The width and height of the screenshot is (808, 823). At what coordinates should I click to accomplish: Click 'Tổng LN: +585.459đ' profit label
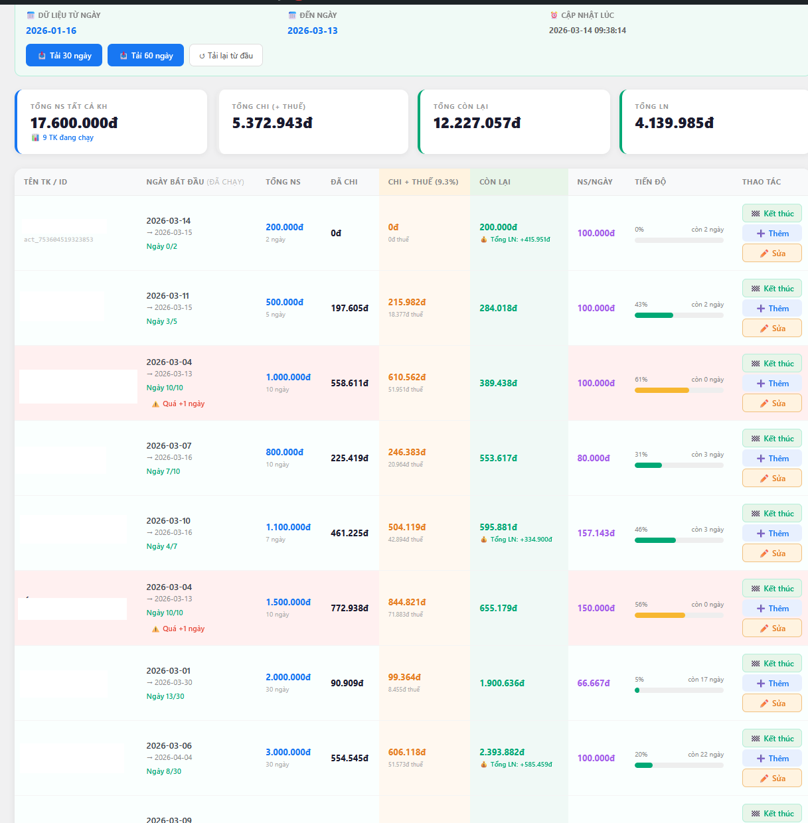pos(521,765)
